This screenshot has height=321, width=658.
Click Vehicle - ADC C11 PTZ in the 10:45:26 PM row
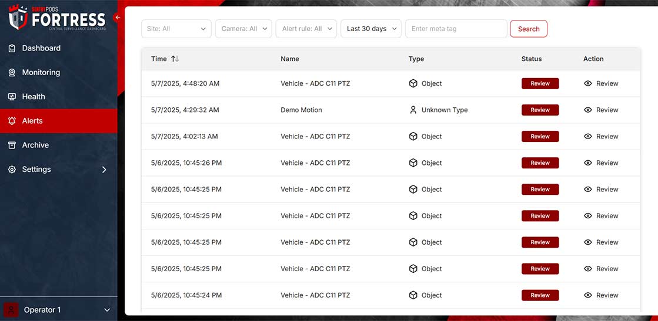(x=315, y=163)
